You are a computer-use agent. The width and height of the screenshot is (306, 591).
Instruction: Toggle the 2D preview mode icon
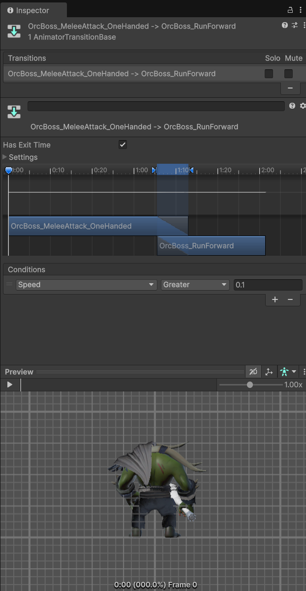pyautogui.click(x=253, y=372)
